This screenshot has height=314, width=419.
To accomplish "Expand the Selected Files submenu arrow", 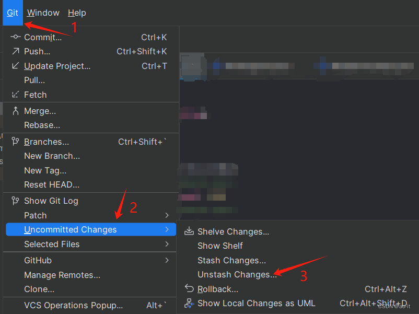I will (167, 244).
